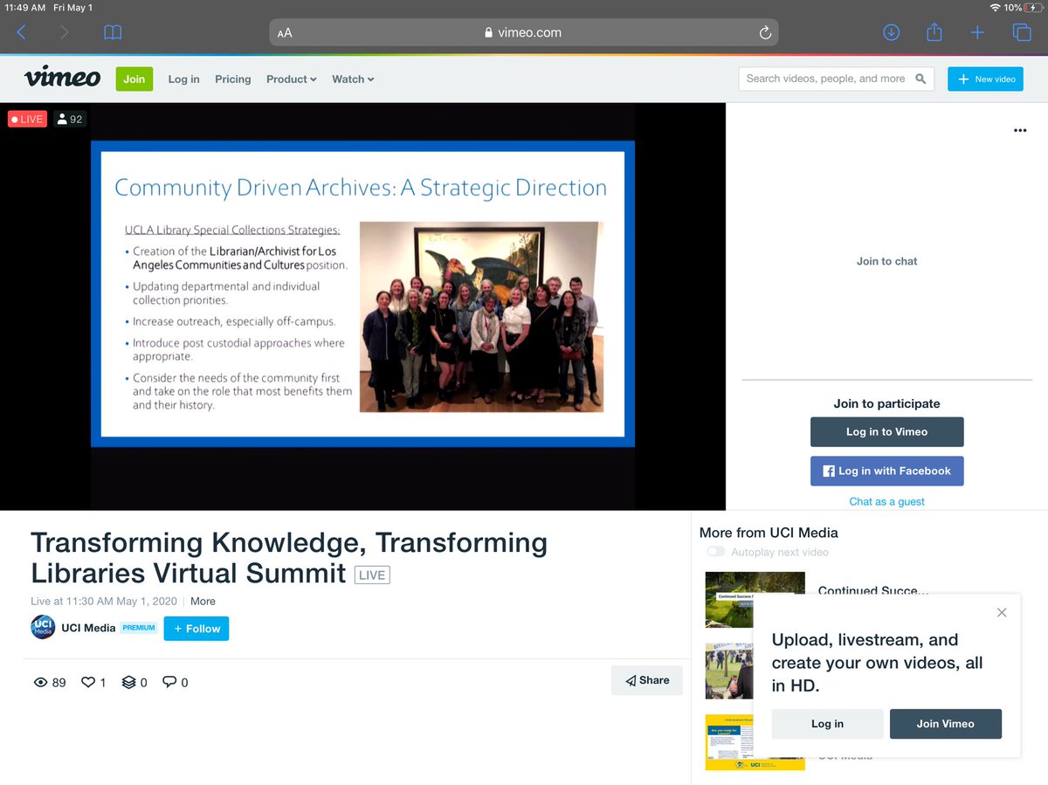Click the views eye icon
This screenshot has height=785, width=1048.
pyautogui.click(x=40, y=683)
